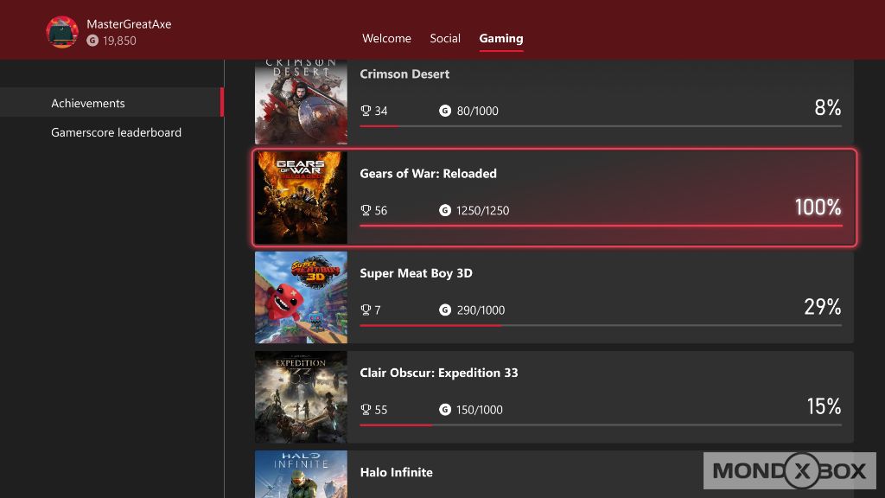Open Clair Obscur: Expedition 33 title

pyautogui.click(x=439, y=373)
